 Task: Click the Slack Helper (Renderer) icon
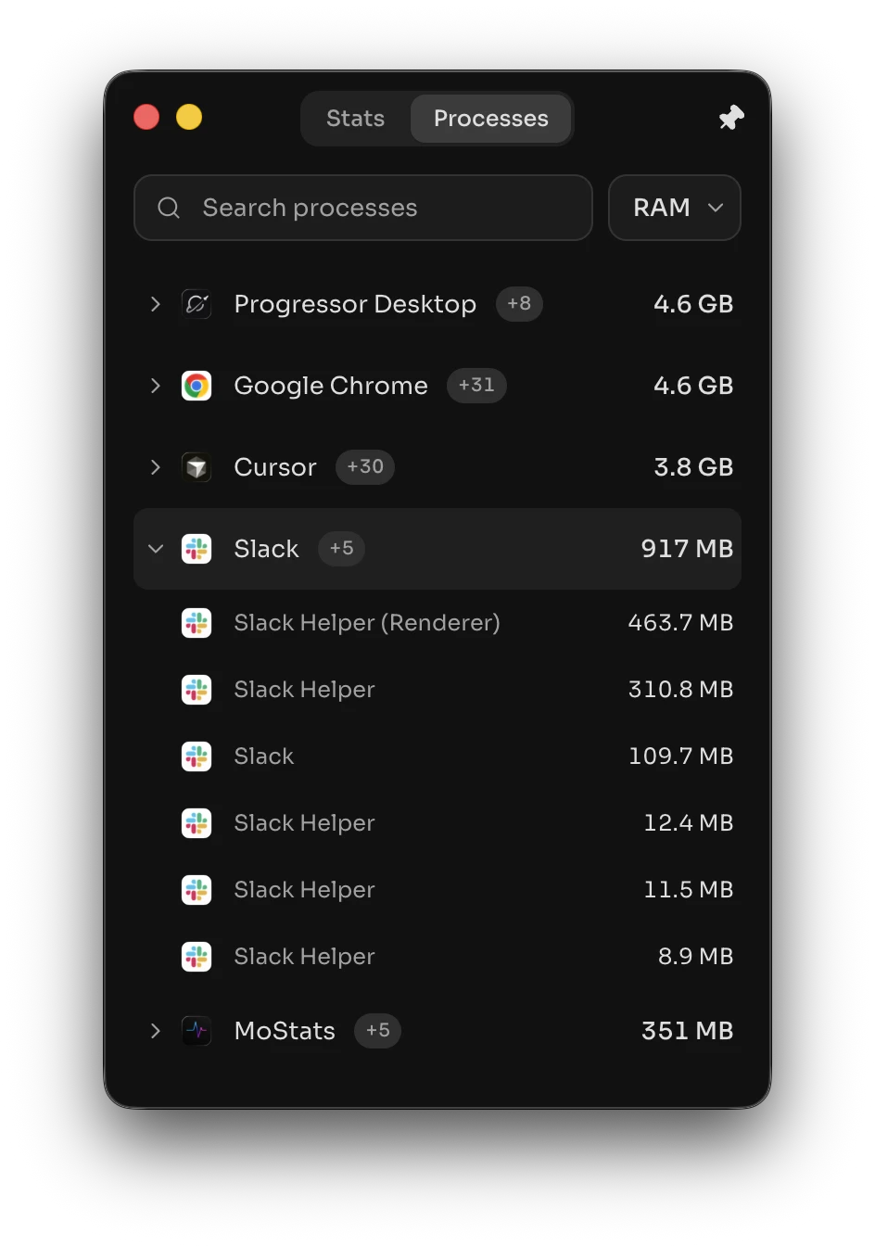(197, 623)
